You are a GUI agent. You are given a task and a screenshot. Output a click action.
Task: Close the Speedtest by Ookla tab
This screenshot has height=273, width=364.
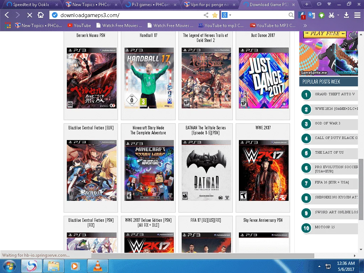(x=57, y=5)
